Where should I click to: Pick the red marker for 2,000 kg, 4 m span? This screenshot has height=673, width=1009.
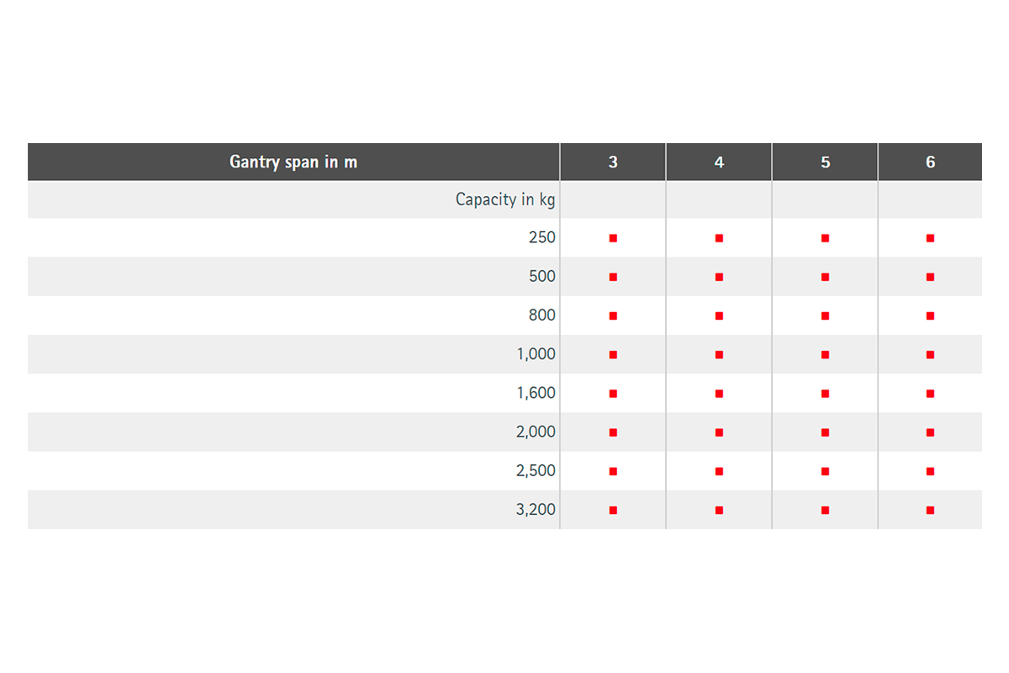click(719, 432)
